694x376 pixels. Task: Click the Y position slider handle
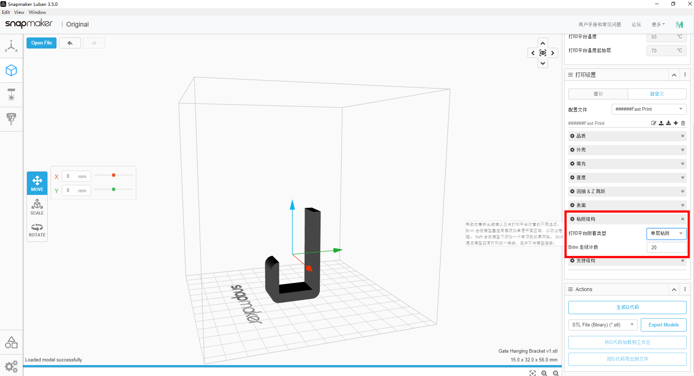coord(114,189)
